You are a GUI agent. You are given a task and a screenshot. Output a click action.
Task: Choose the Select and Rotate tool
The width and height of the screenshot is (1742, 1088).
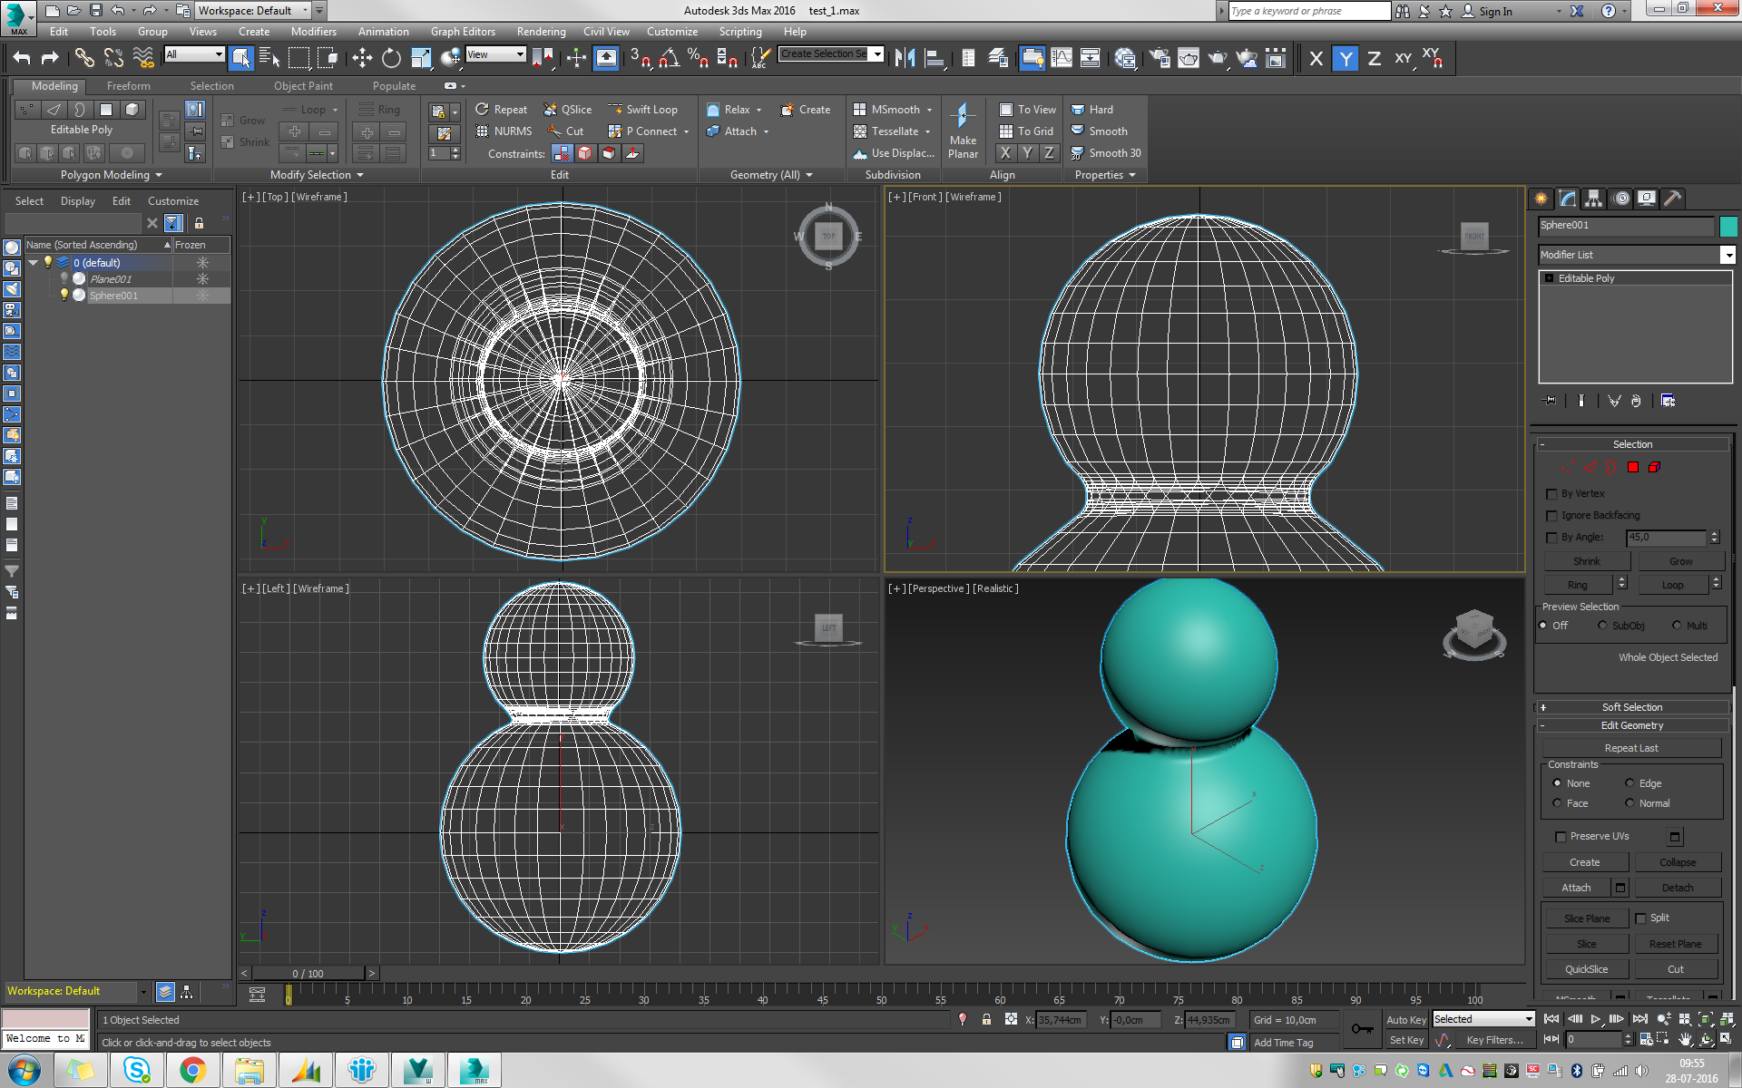(x=391, y=58)
